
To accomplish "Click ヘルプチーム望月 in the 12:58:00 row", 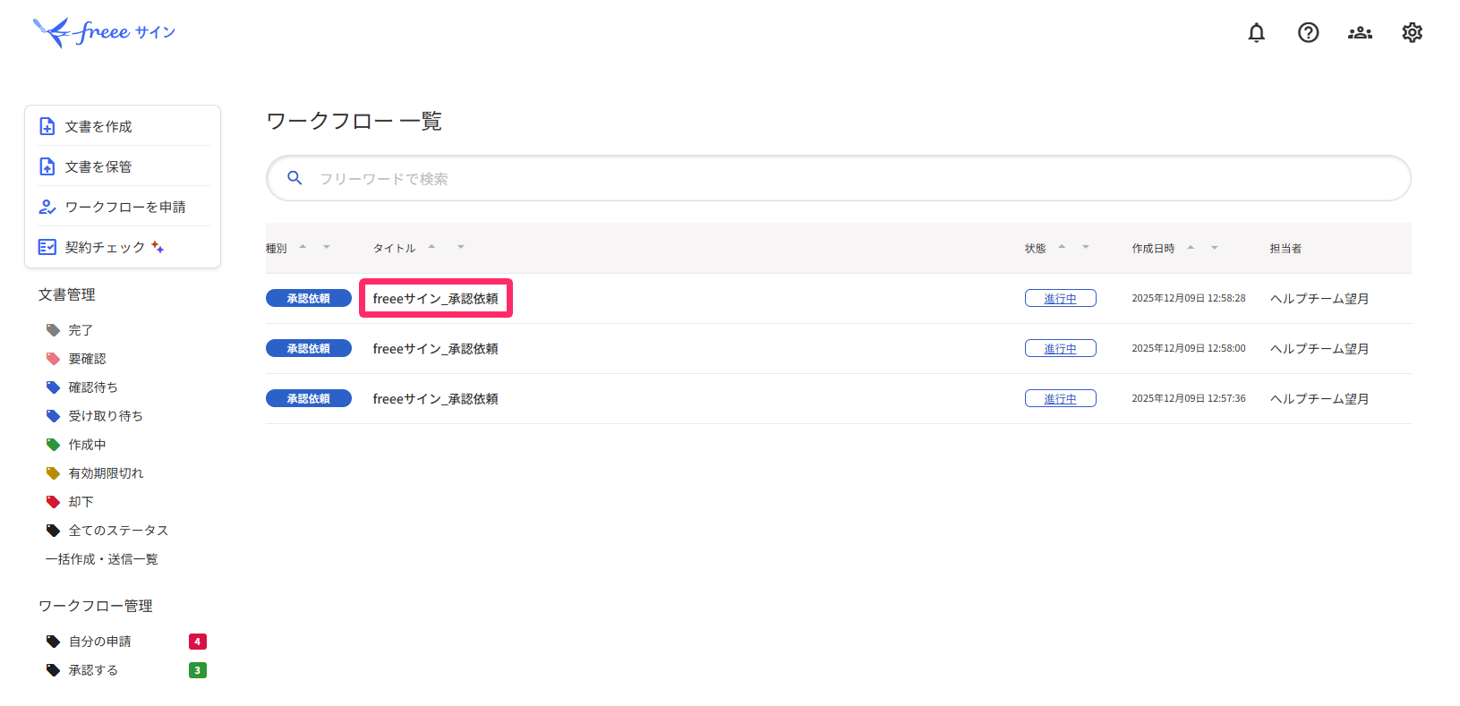I will pyautogui.click(x=1319, y=349).
